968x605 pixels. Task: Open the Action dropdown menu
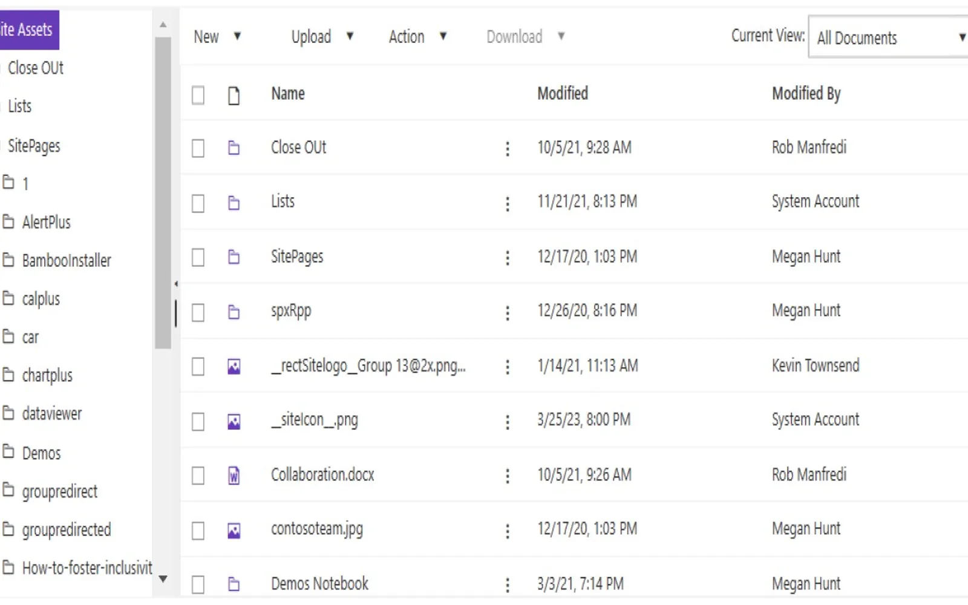click(418, 36)
